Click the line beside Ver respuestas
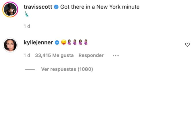Viewport: 194px width, 129px height. [x=30, y=69]
